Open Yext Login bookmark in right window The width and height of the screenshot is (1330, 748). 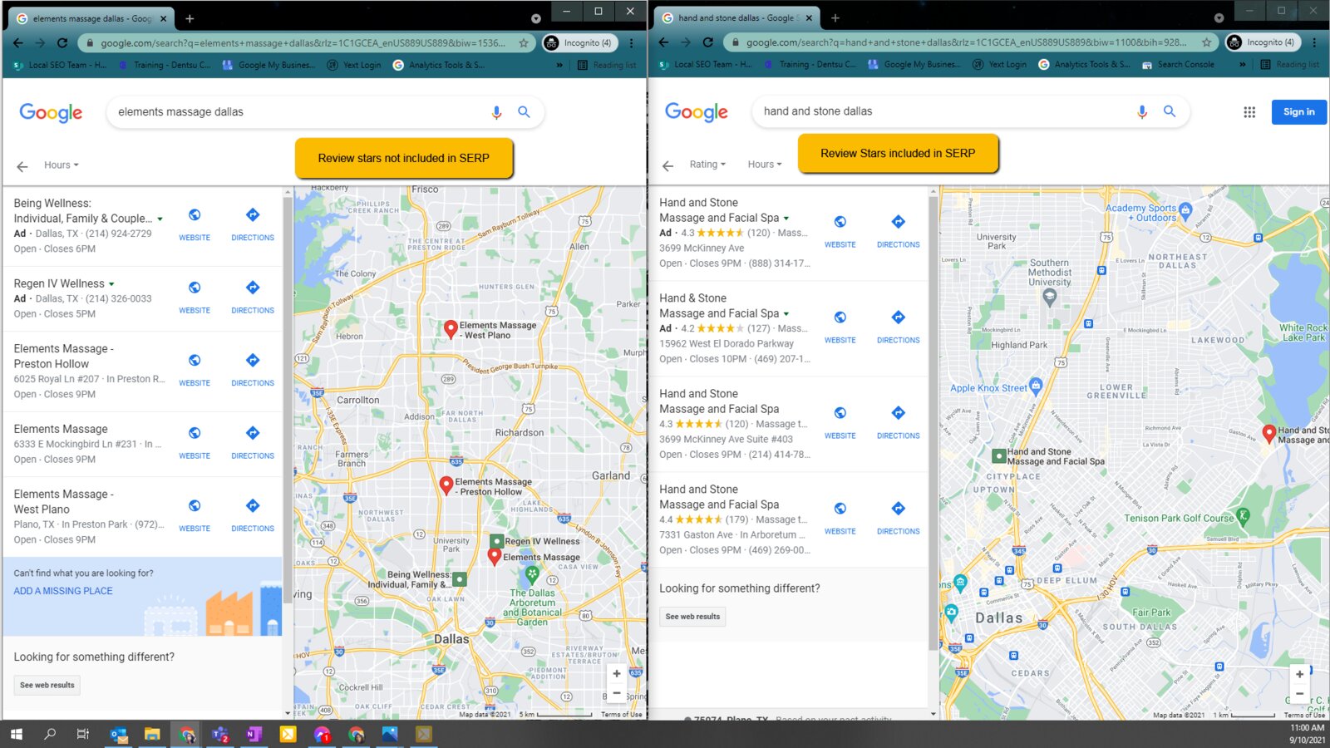pos(999,64)
